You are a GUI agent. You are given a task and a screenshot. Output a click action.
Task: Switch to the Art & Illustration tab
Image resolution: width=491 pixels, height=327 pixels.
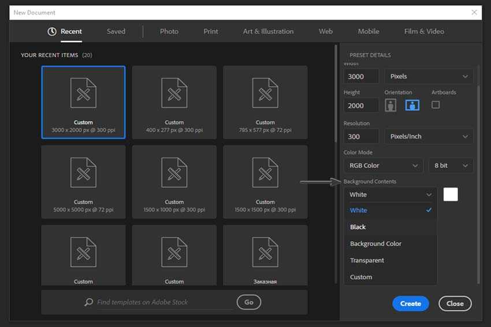[x=268, y=32]
